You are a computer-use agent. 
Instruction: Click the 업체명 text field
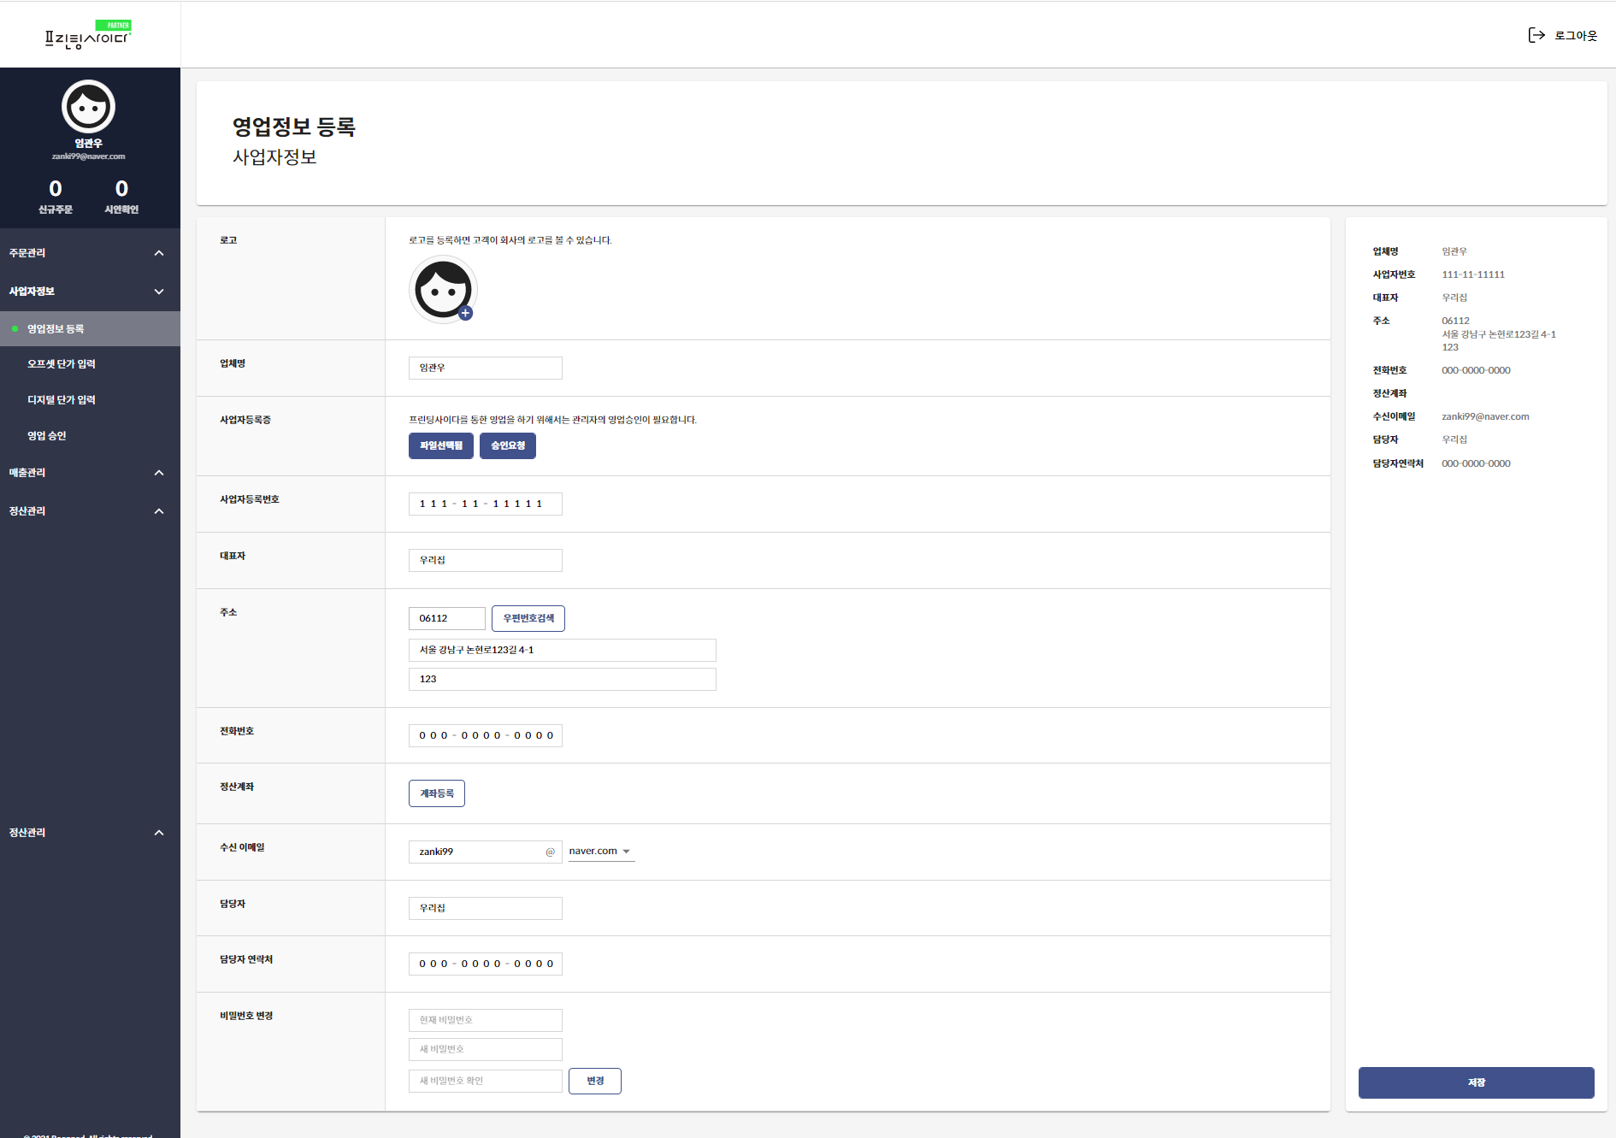click(485, 368)
